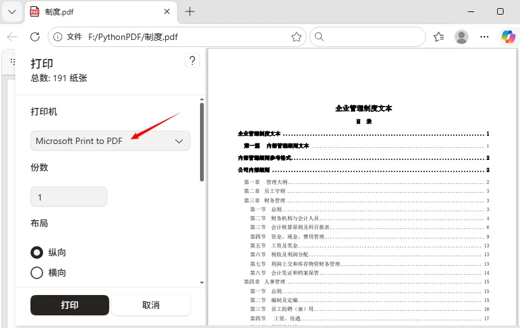This screenshot has height=328, width=520.
Task: Open the Microsoft Print to PDF printer dropdown
Action: point(110,141)
